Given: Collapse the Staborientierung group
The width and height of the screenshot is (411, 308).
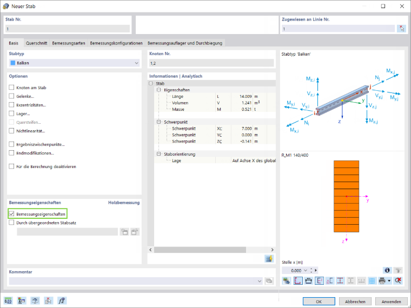Looking at the screenshot, I should point(158,154).
